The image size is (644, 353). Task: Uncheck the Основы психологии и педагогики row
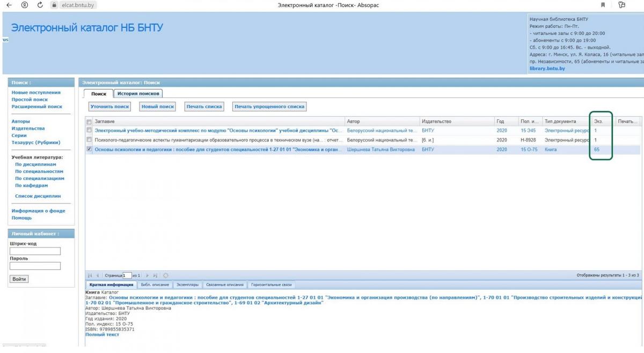pyautogui.click(x=89, y=149)
